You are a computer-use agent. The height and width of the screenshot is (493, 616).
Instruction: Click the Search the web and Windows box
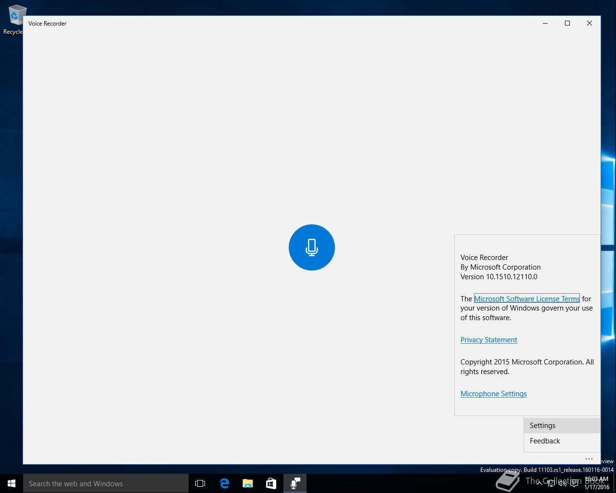(x=106, y=483)
